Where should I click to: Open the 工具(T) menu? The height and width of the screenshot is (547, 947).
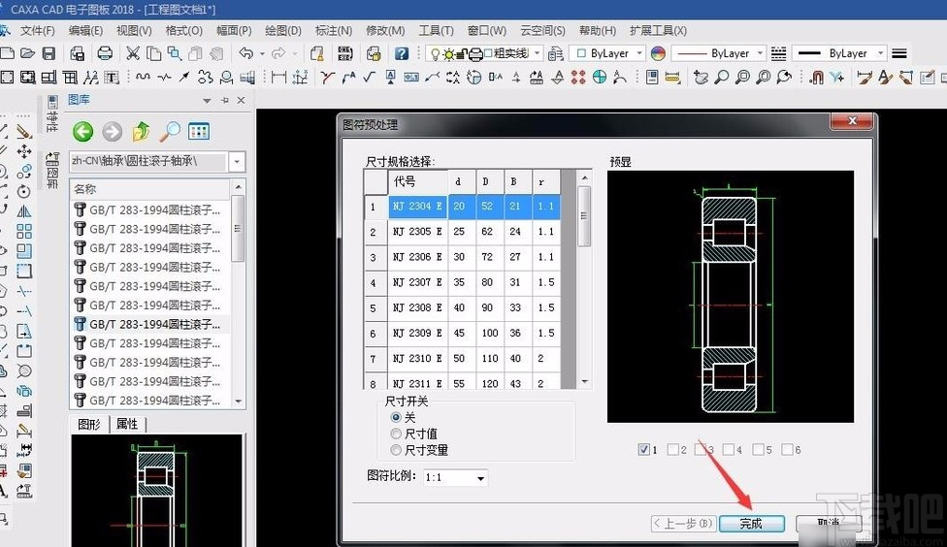436,30
